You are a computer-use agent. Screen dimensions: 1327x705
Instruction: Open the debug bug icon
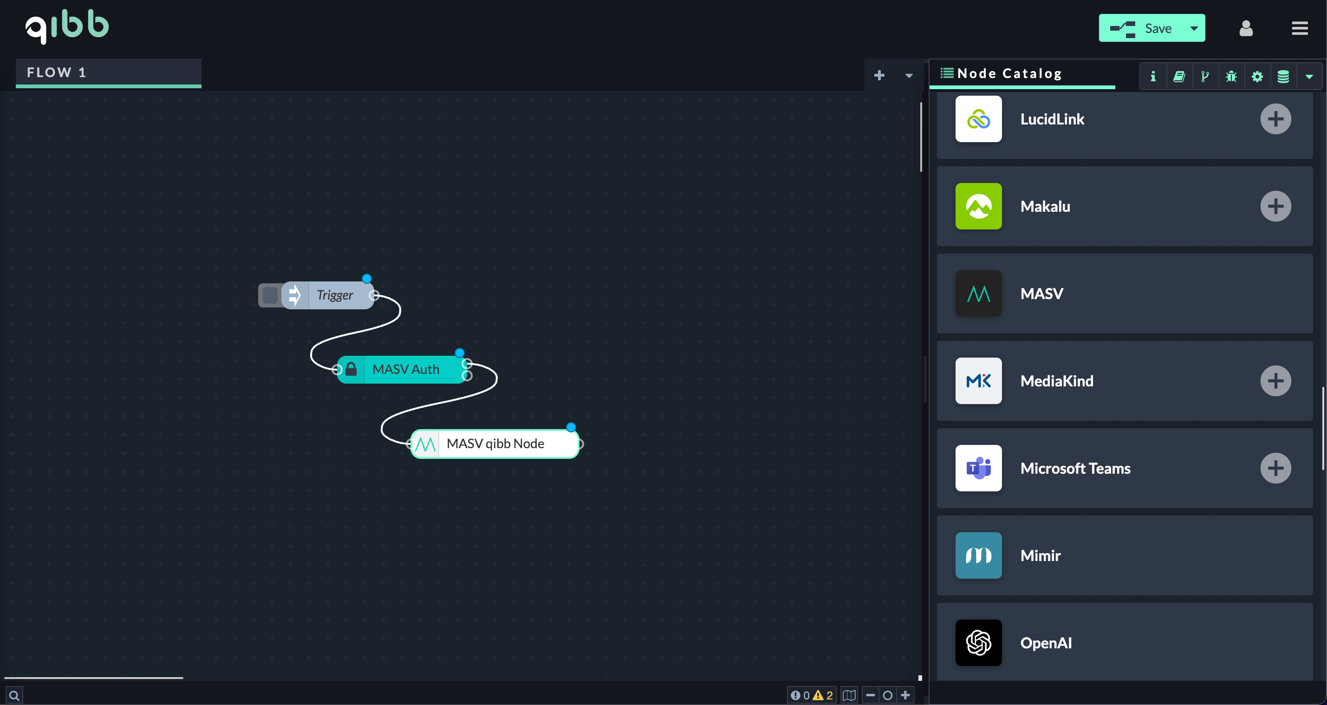[1231, 76]
